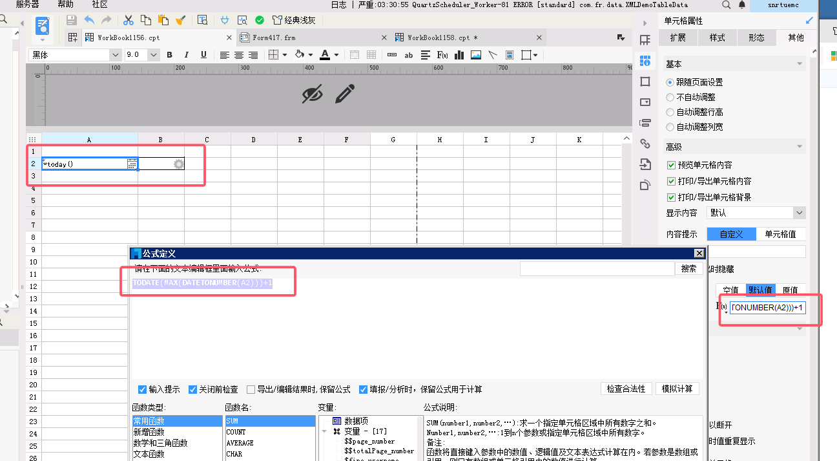837x461 pixels.
Task: Select the 原值 option
Action: coord(790,290)
